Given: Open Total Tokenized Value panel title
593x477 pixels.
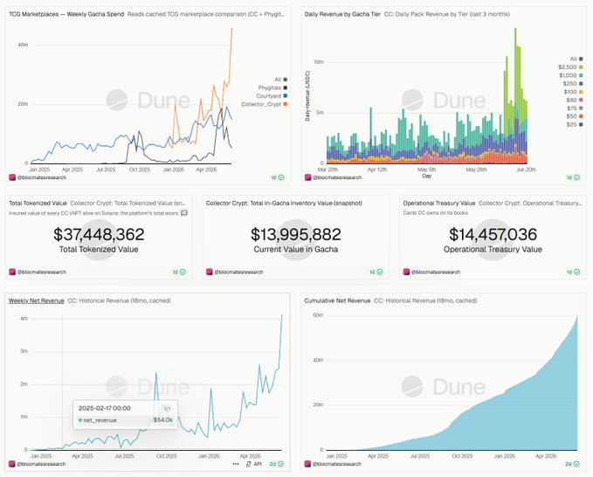Looking at the screenshot, I should 38,204.
